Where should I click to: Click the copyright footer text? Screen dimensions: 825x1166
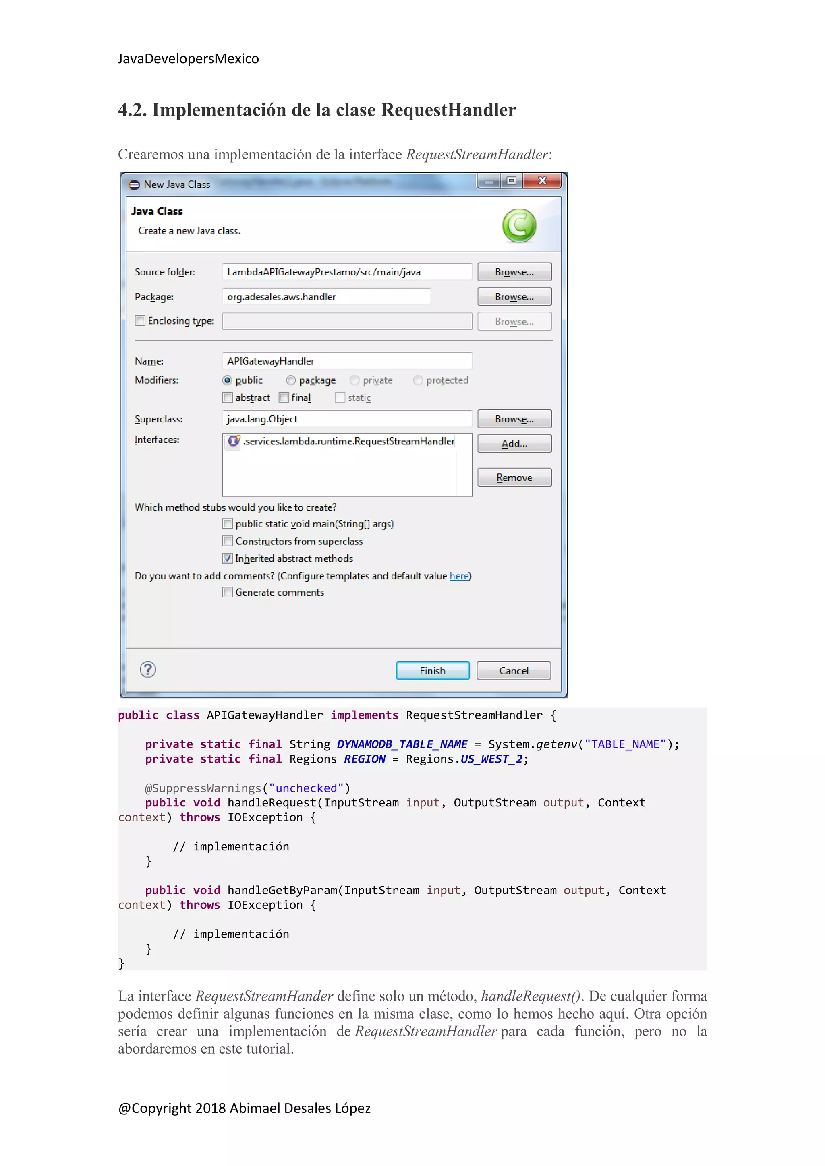tap(245, 1108)
